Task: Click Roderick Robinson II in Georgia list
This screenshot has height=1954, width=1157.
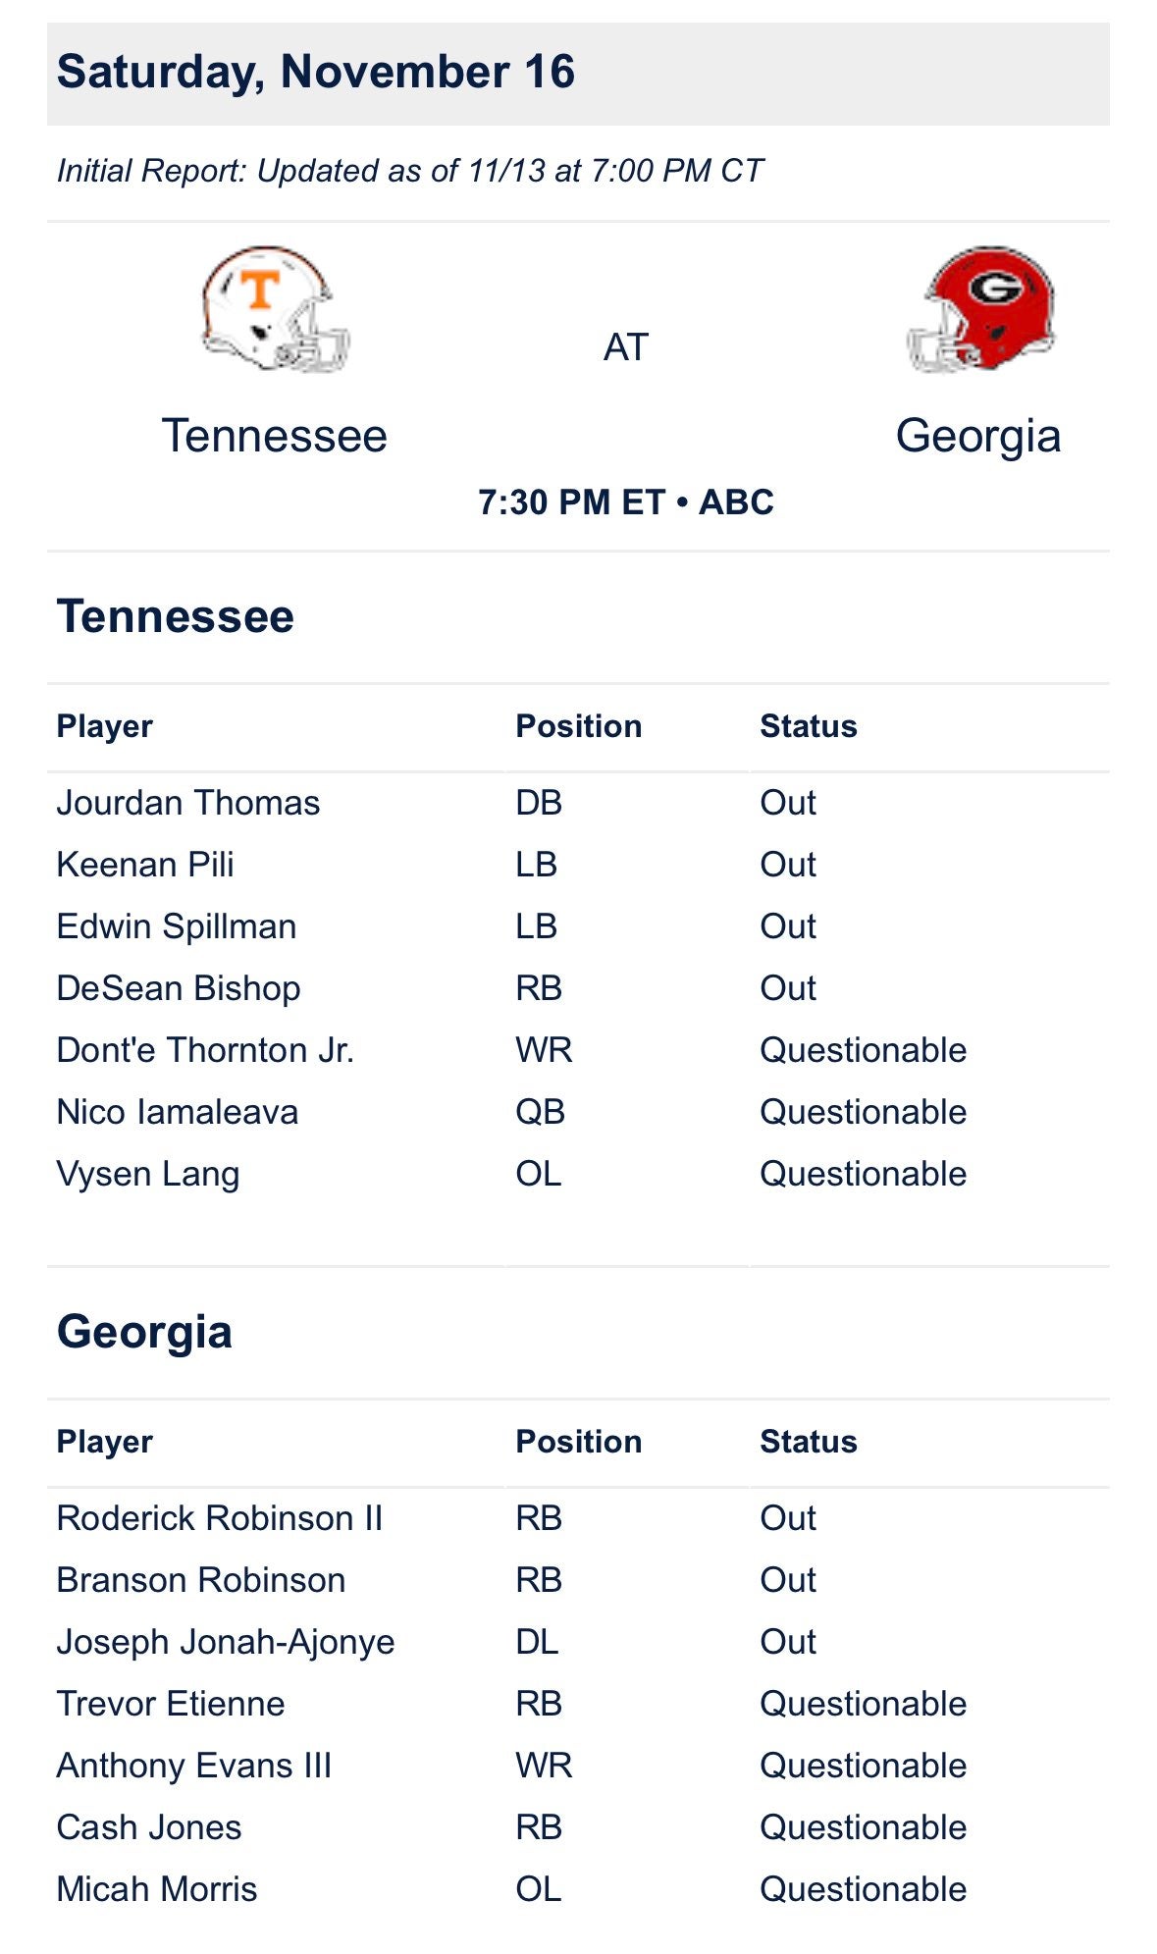Action: [x=220, y=1518]
